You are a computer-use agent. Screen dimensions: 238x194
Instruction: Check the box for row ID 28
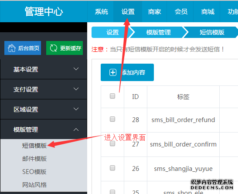click(x=112, y=119)
